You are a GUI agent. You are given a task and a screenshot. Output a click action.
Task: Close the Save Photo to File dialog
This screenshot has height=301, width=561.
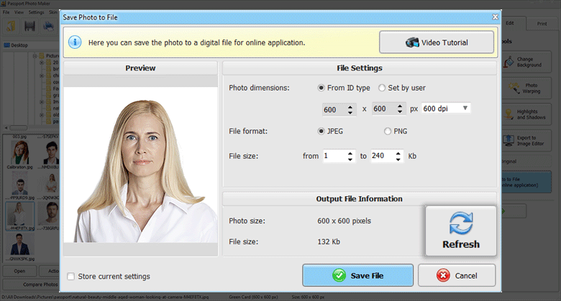tap(495, 17)
